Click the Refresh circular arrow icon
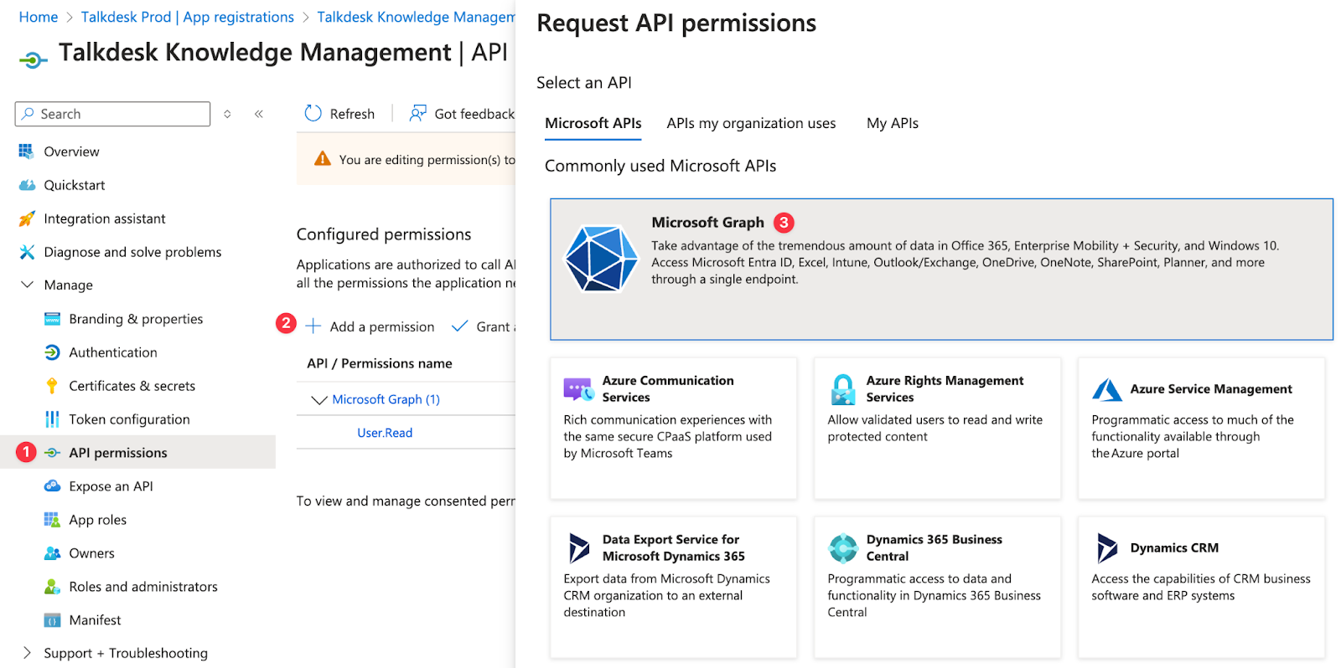Screen dimensions: 1341x668 [x=313, y=113]
